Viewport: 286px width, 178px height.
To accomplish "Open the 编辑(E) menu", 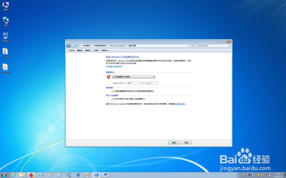I will click(x=80, y=50).
